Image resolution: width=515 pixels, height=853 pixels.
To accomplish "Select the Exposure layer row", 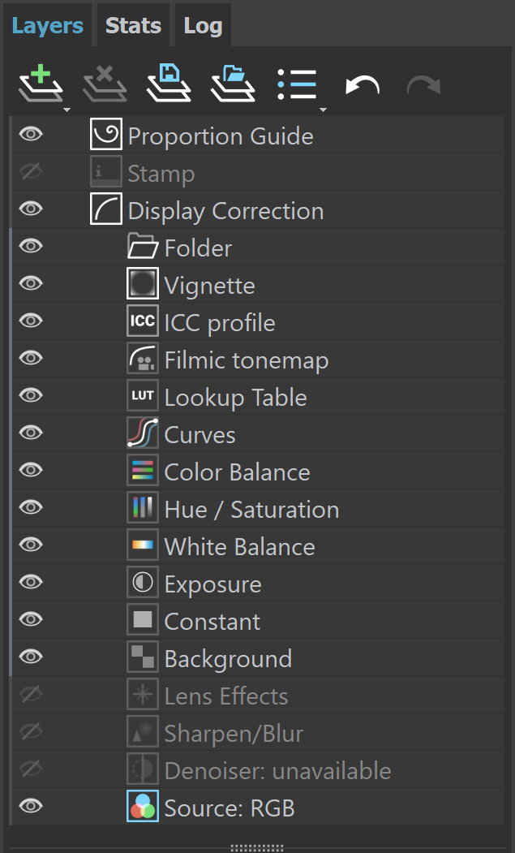I will pos(258,583).
